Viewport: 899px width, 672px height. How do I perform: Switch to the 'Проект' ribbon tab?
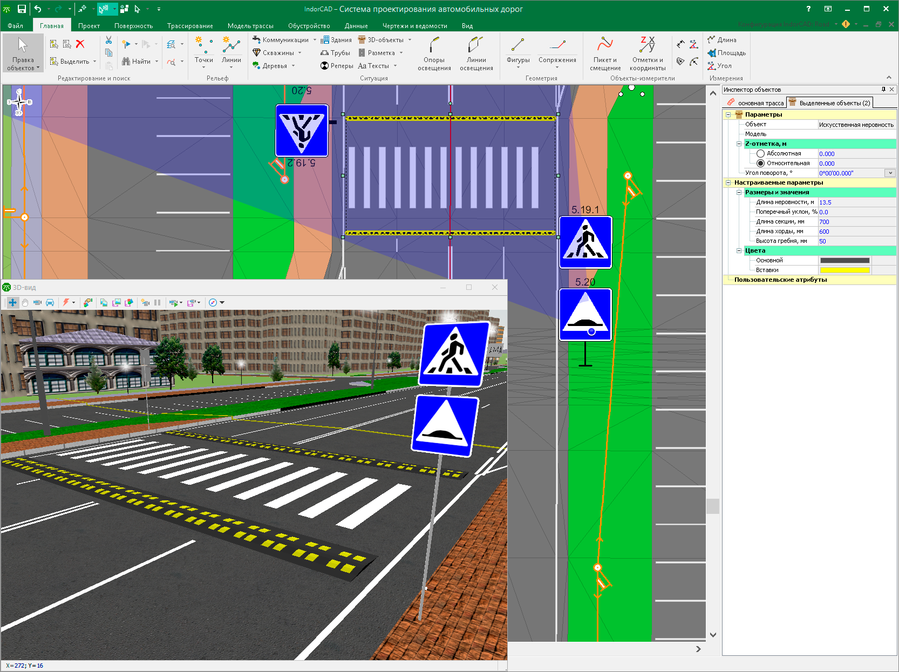point(89,25)
